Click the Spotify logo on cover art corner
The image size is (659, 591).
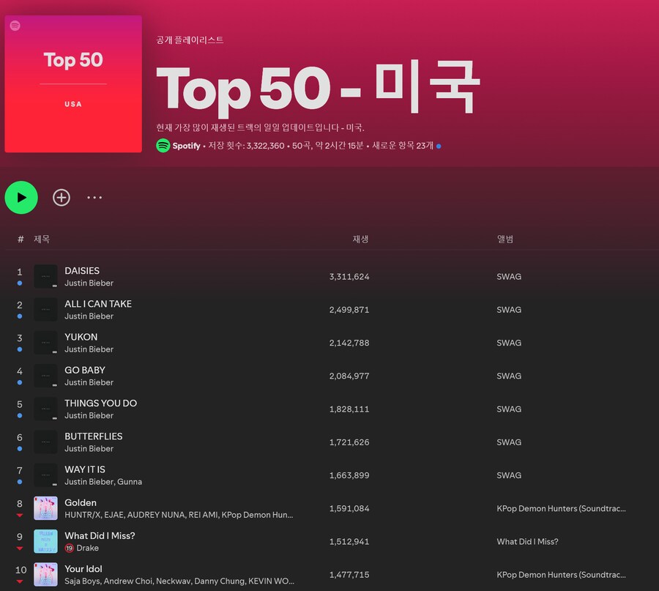(15, 26)
